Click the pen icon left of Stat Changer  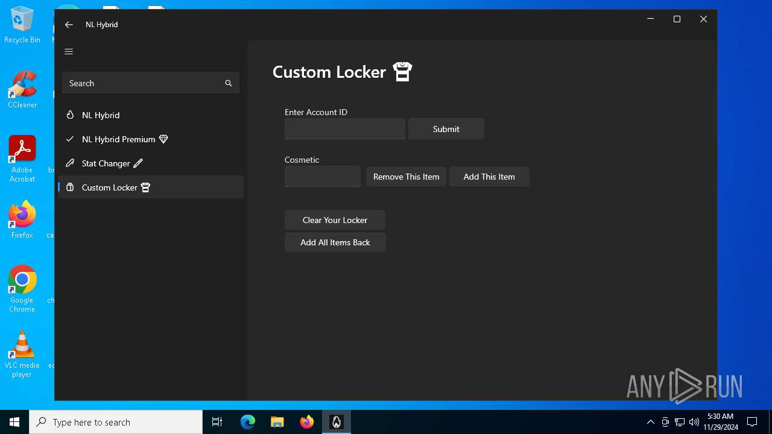[x=70, y=163]
